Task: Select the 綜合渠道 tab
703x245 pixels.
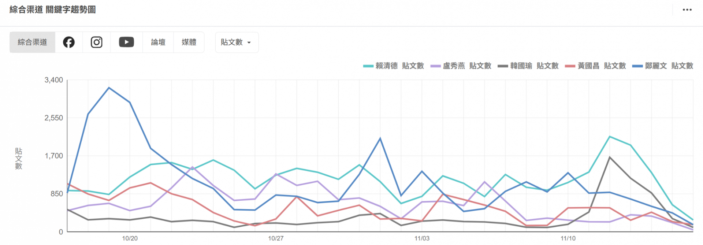Action: point(33,42)
